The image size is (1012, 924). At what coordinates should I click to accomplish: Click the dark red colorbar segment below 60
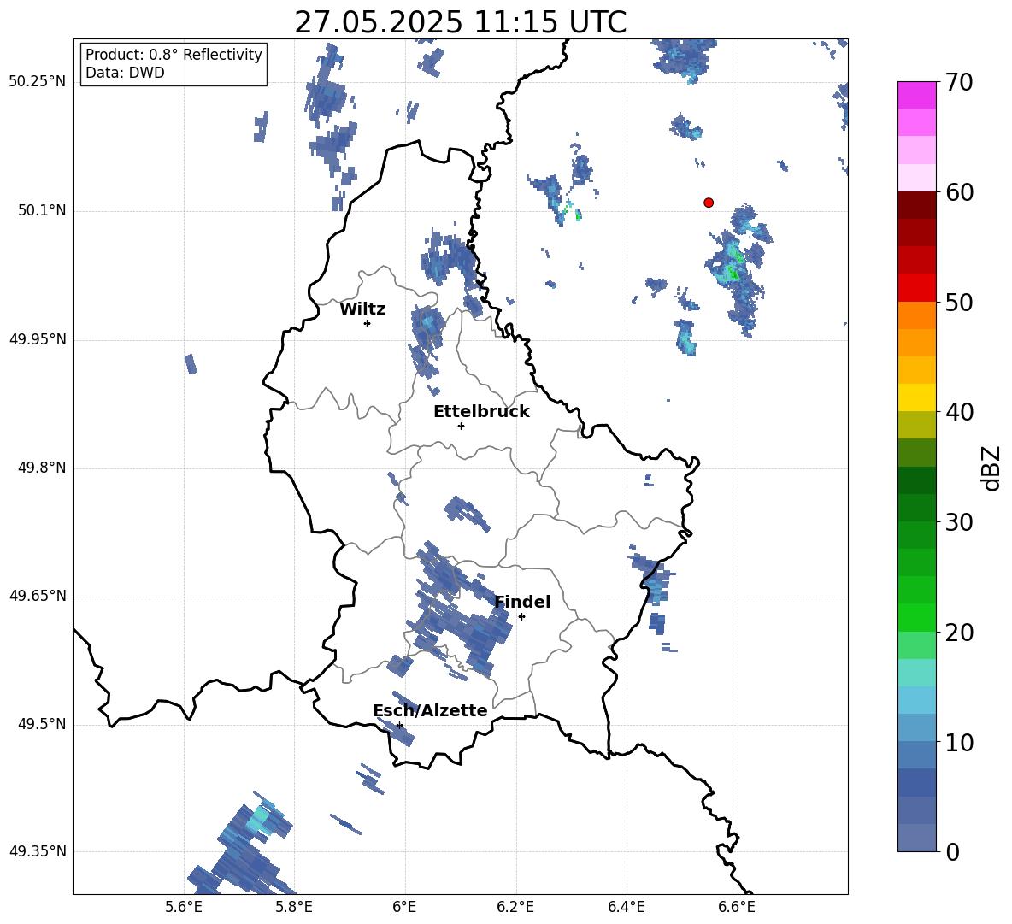(x=917, y=206)
